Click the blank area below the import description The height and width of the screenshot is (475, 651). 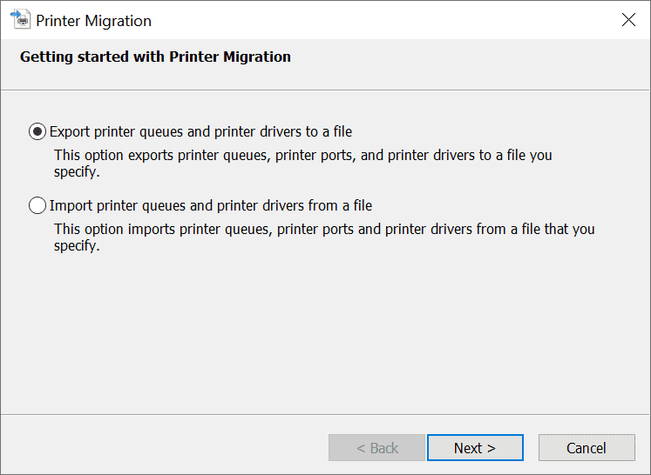(x=325, y=331)
